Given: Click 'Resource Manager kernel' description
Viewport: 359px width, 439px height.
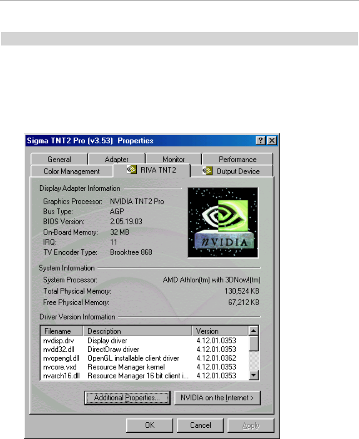Looking at the screenshot, I should click(x=126, y=367).
